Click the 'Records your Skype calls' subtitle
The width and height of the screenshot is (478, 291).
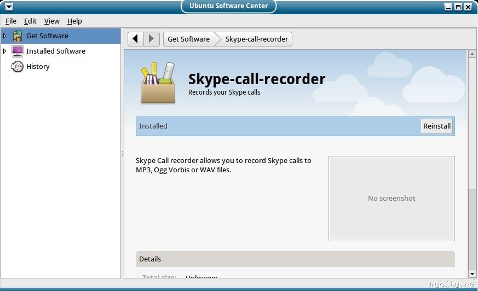pos(224,92)
